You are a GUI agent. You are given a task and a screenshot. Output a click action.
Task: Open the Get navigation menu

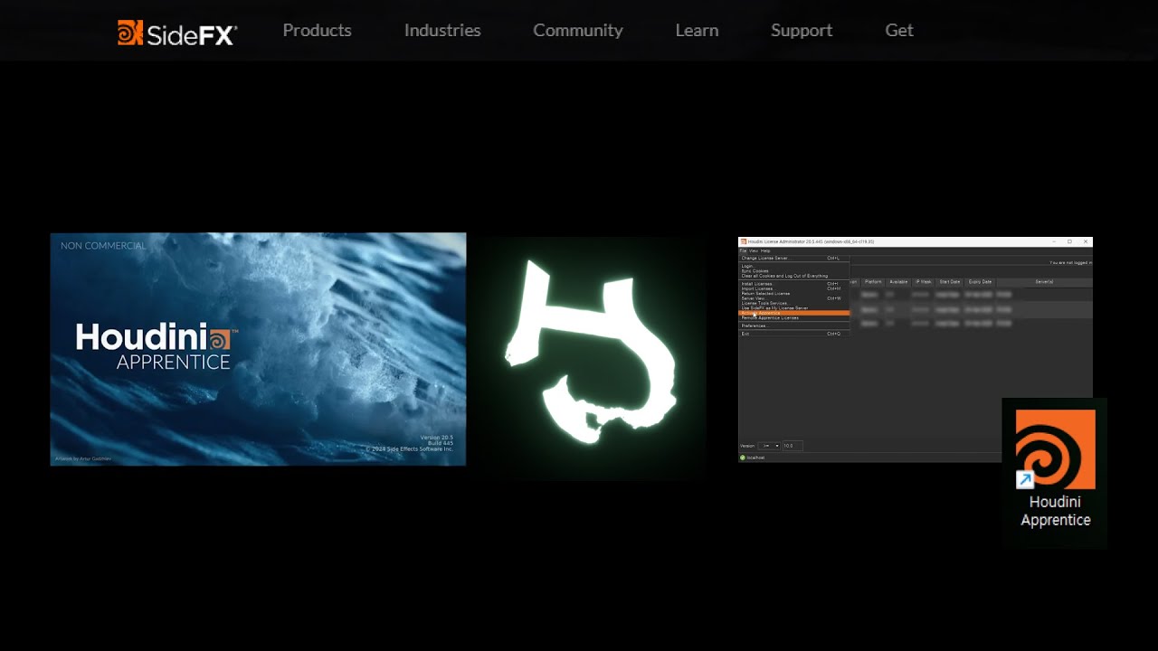point(899,30)
